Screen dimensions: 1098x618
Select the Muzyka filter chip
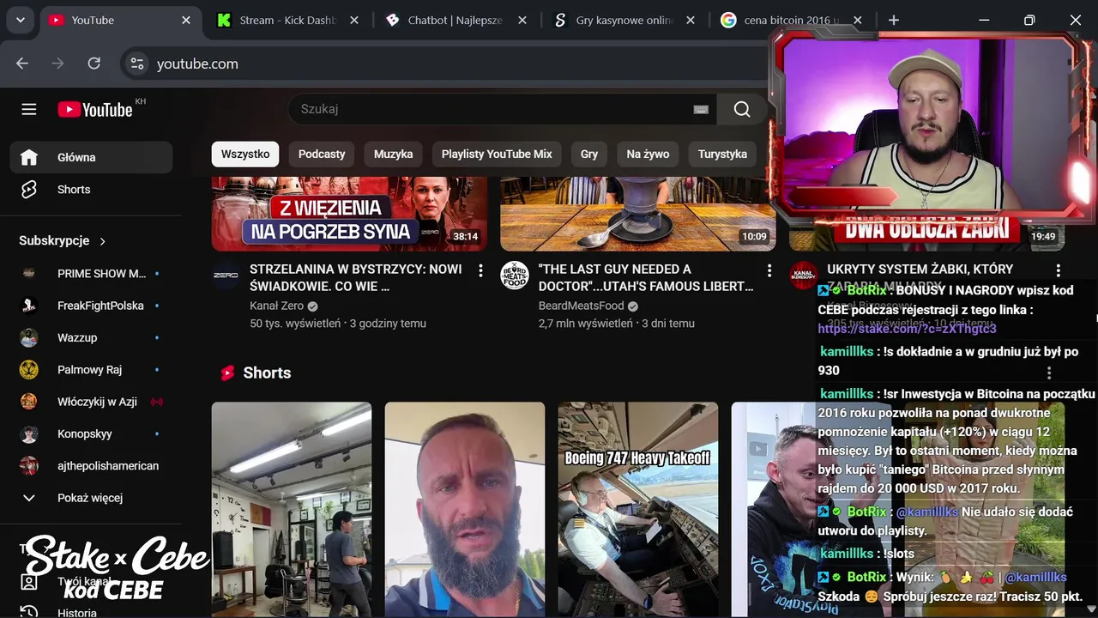click(394, 154)
